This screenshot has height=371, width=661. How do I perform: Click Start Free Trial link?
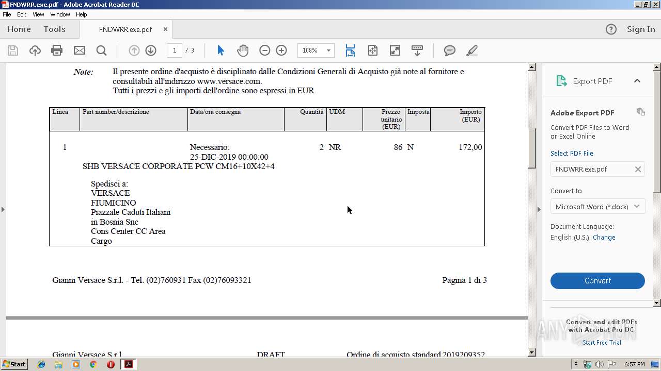pos(602,343)
